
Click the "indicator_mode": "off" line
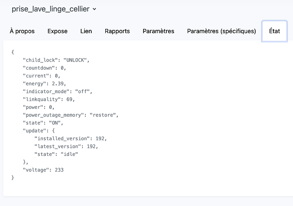pyautogui.click(x=58, y=91)
